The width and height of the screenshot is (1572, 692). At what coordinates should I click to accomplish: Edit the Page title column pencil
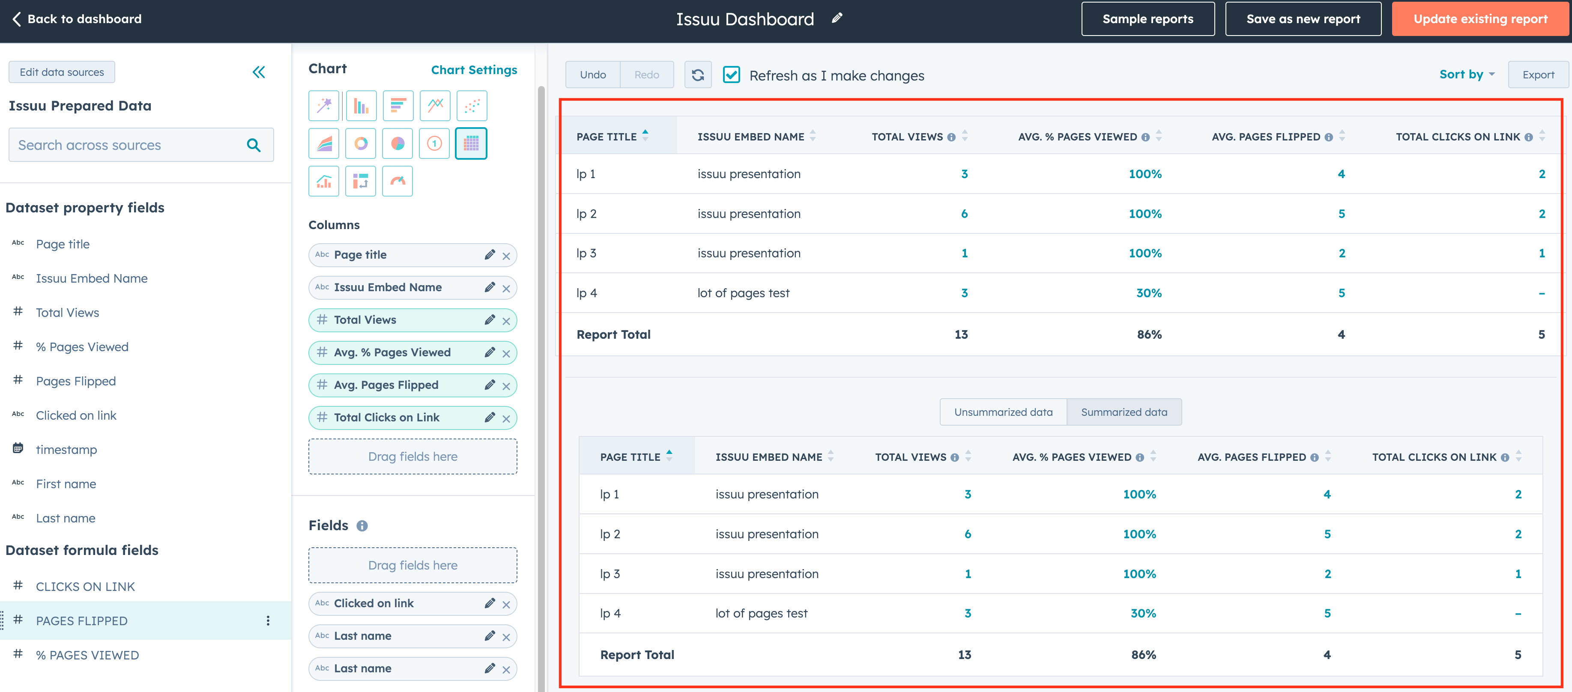[x=490, y=255]
